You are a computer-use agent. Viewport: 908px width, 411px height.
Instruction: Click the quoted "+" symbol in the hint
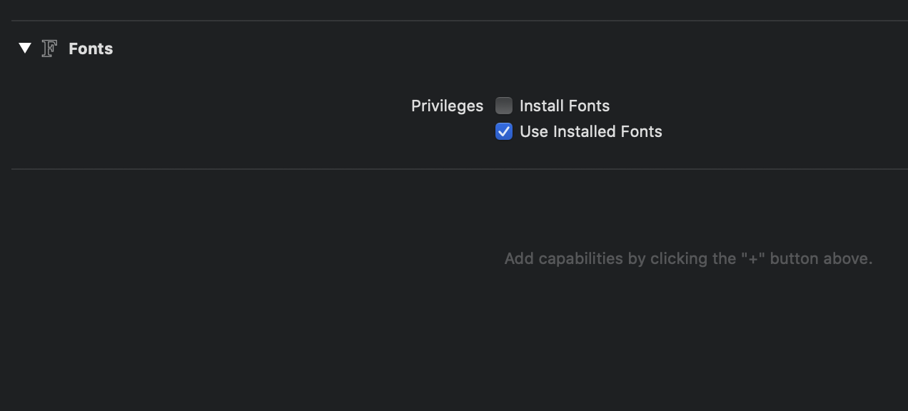tap(752, 258)
